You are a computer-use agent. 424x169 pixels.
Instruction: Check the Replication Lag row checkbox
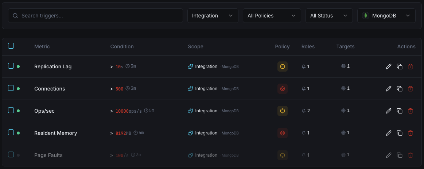(x=11, y=66)
